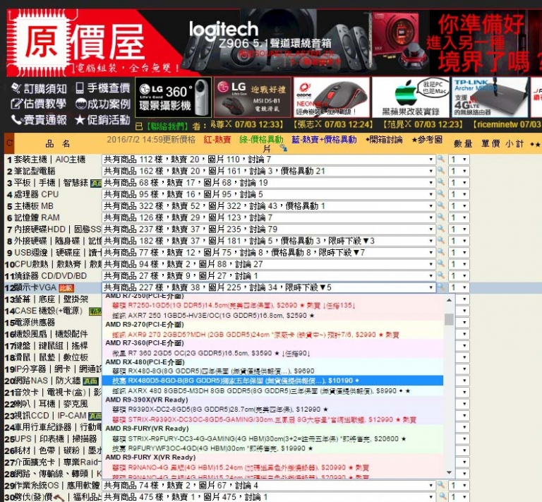This screenshot has height=502, width=542.
Task: Select 華碩 R9390X-DC2-8GD5 $12990 option
Action: (272, 410)
